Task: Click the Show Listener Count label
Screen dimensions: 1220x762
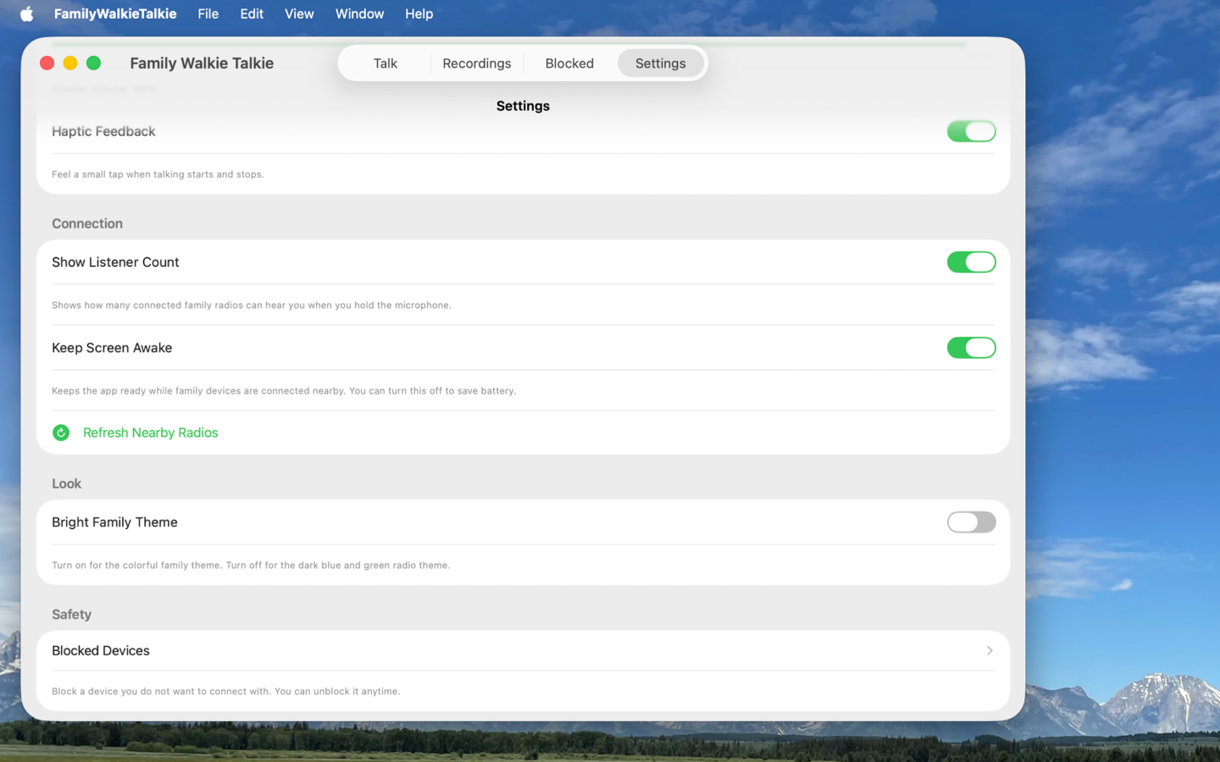Action: click(115, 262)
